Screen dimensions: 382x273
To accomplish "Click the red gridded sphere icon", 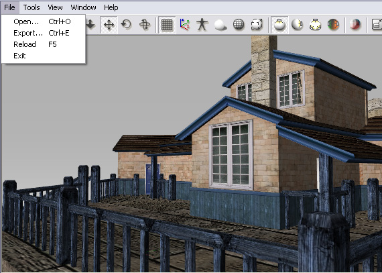I will 355,25.
